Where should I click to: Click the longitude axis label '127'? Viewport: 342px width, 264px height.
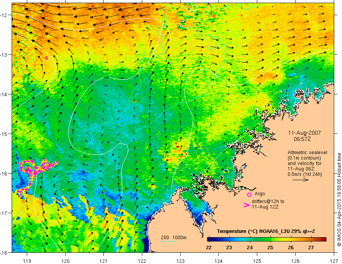pyautogui.click(x=334, y=261)
